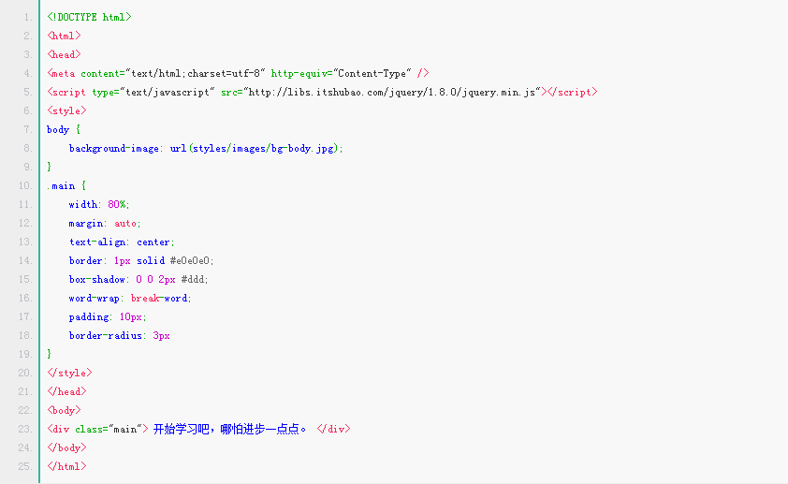Screen dimensions: 788x484
Task: Click line number 14 in the gutter
Action: pos(25,261)
